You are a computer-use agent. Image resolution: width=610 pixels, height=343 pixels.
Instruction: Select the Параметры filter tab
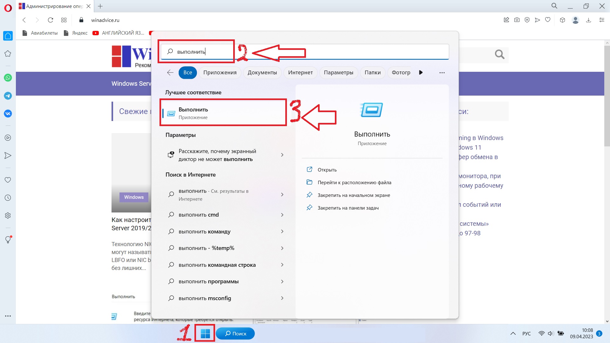(x=338, y=72)
